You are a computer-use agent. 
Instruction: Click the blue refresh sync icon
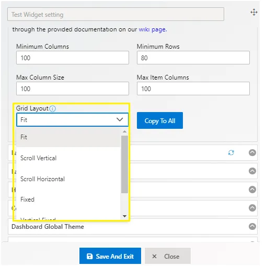pos(231,152)
